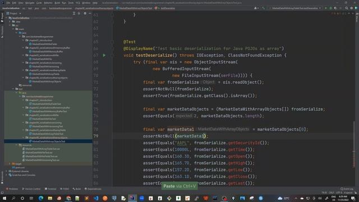Click the green run gutter icon beside testDeserialize
Viewport: 359px width, 202px height.
[x=104, y=55]
